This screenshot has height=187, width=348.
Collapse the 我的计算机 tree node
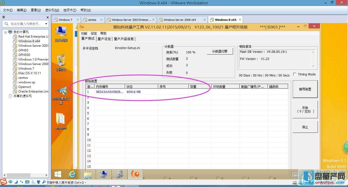tap(6, 32)
